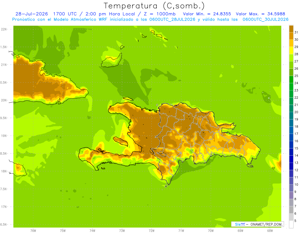This screenshot has height=234, width=303.
Task: Click "Valor Min. = 24.8355" readout
Action: click(207, 14)
